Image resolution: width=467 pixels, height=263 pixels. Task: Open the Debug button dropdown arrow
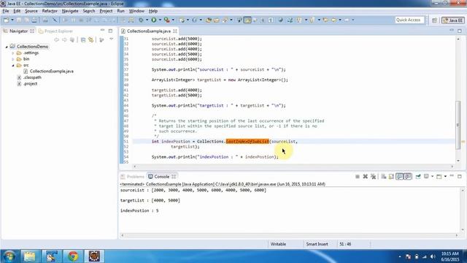pos(147,20)
